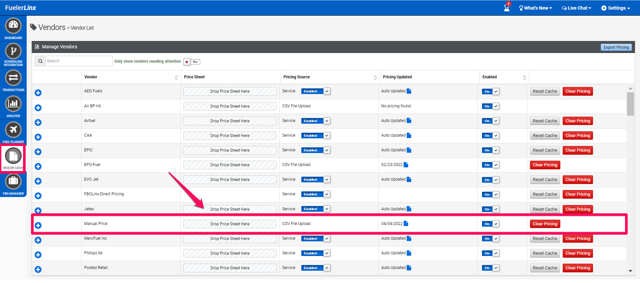Toggle MercFuel Inc service Enabled switch

[316, 238]
